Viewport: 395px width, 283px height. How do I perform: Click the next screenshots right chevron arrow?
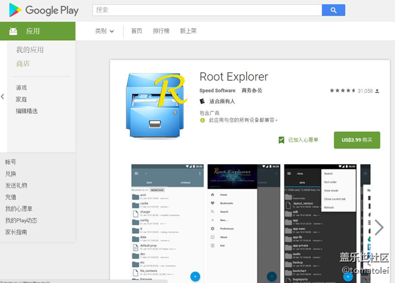(379, 227)
